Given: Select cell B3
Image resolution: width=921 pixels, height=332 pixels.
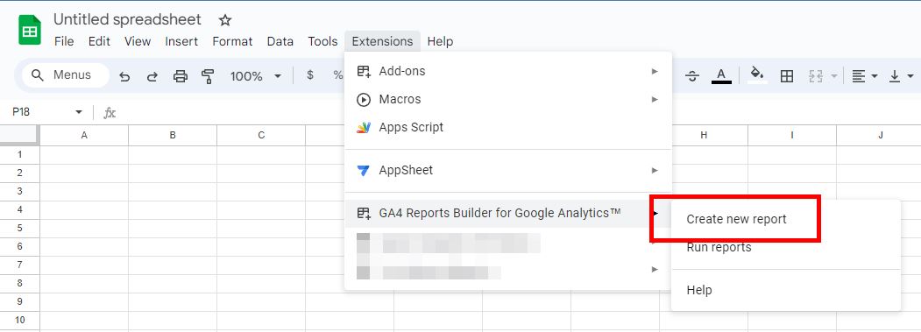Looking at the screenshot, I should tap(173, 192).
